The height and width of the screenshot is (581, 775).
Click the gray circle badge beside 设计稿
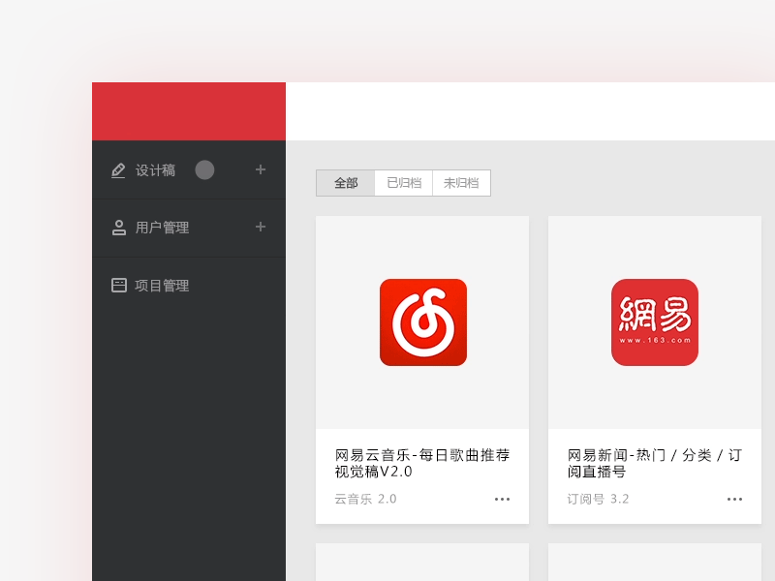click(x=204, y=169)
